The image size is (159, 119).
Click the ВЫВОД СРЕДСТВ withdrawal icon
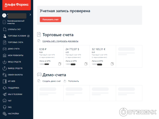tap(5, 68)
